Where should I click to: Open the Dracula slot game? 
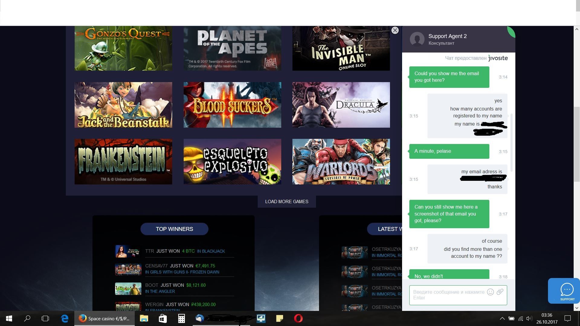click(341, 105)
